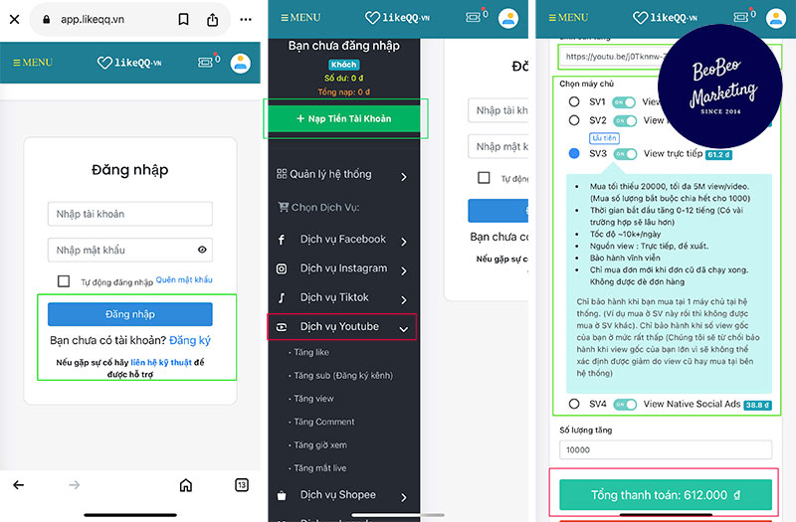Tap user avatar in middle screen header
The height and width of the screenshot is (522, 796).
click(x=508, y=18)
